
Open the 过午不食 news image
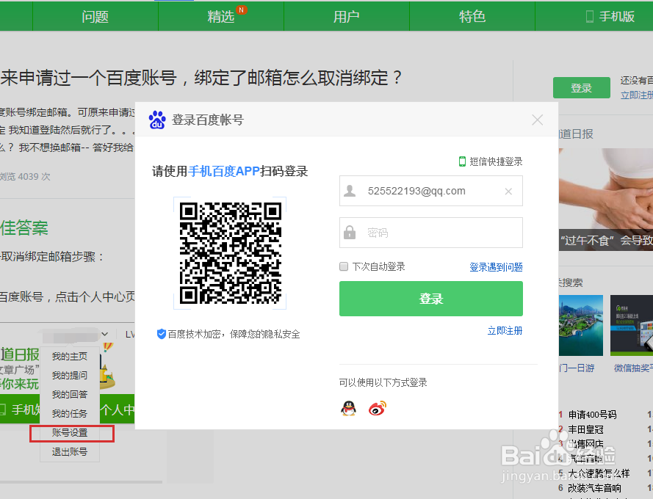tap(606, 200)
